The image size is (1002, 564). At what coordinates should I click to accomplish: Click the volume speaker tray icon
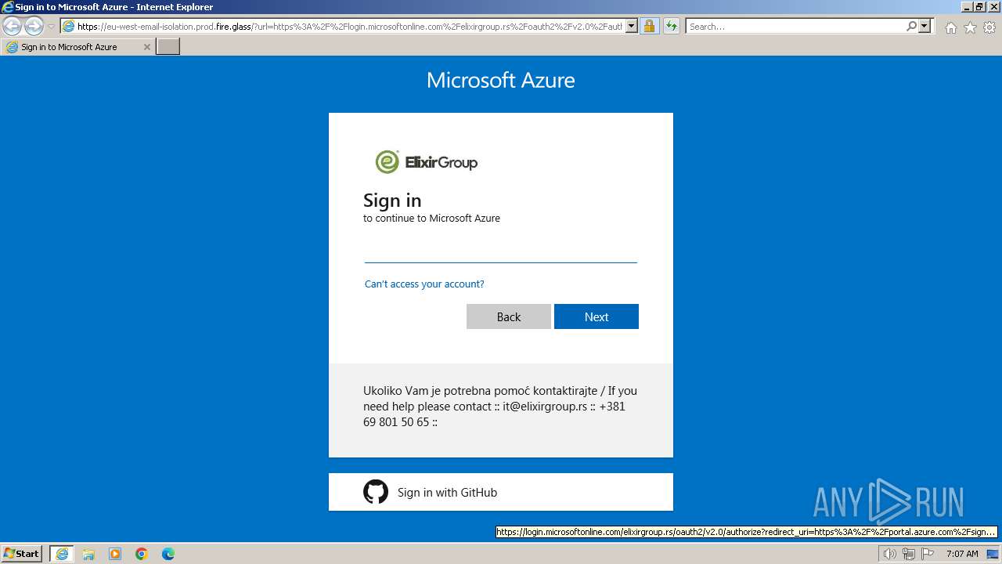pos(889,554)
